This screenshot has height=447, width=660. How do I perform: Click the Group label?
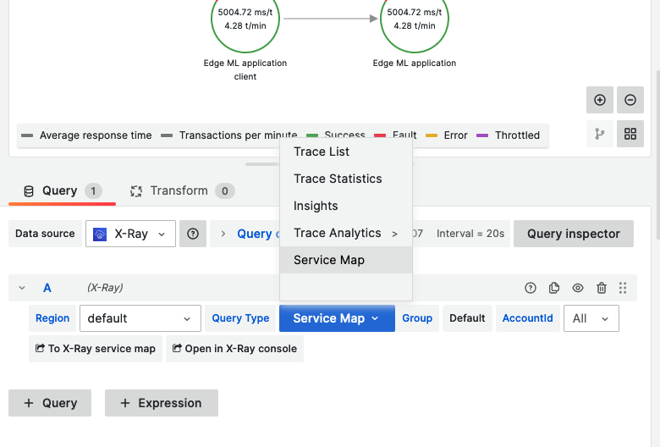click(x=417, y=318)
